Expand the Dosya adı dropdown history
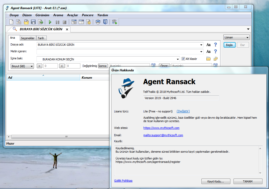Image resolution: width=269 pixels, height=189 pixels. [x=201, y=45]
